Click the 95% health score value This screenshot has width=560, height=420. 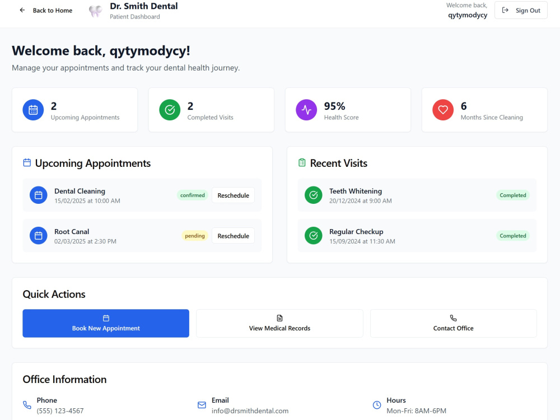point(334,106)
